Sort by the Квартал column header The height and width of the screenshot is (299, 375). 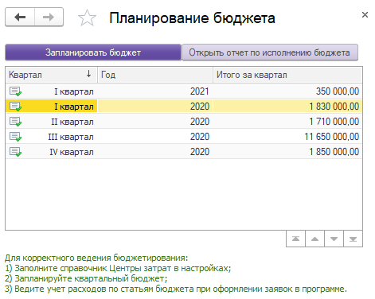tap(52, 75)
